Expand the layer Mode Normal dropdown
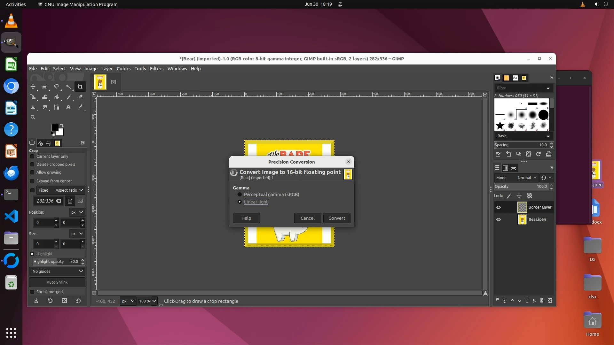 [527, 178]
